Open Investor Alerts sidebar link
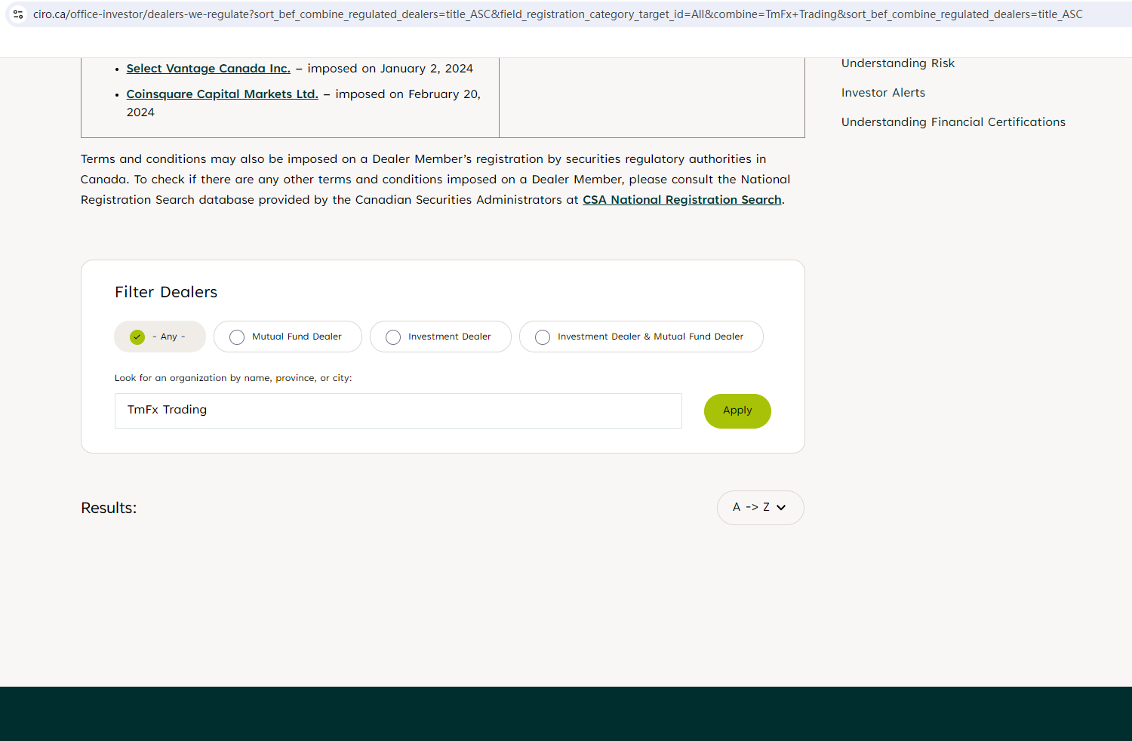Viewport: 1132px width, 741px height. [883, 93]
